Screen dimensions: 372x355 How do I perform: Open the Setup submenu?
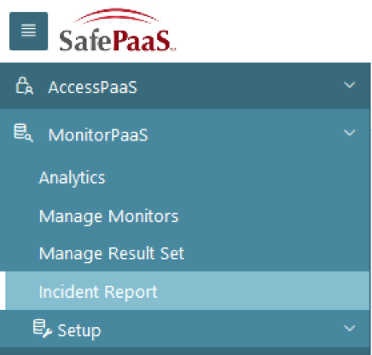pos(185,329)
